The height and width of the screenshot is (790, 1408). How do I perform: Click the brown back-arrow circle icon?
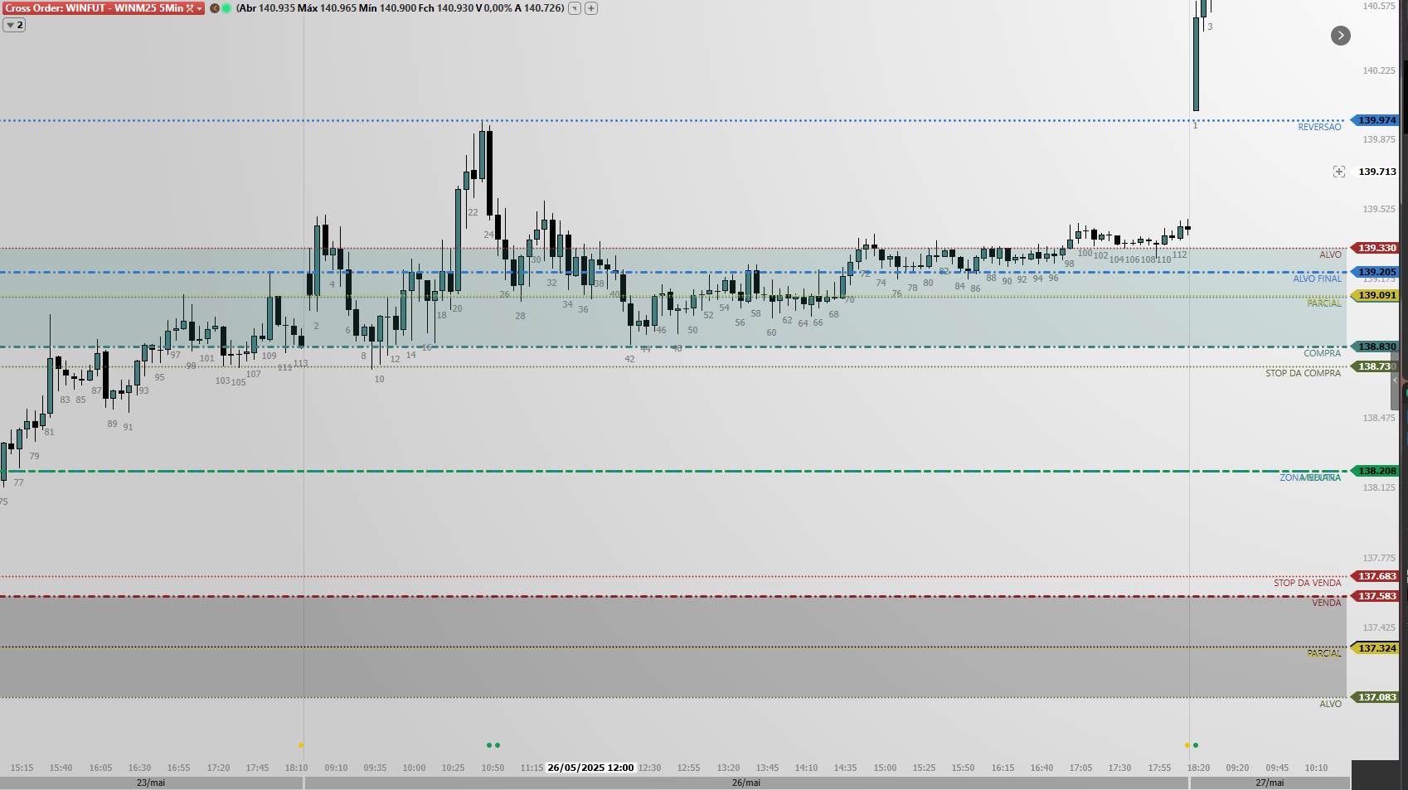click(215, 8)
